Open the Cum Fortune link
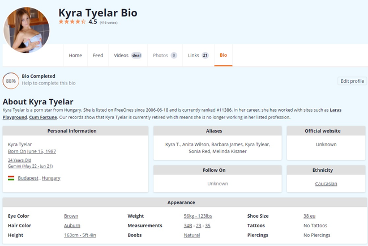The image size is (368, 246). pos(43,117)
